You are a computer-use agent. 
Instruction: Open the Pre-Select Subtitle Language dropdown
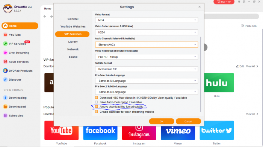point(147,92)
